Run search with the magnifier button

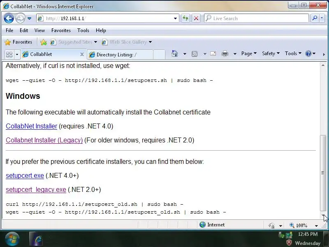[x=315, y=18]
